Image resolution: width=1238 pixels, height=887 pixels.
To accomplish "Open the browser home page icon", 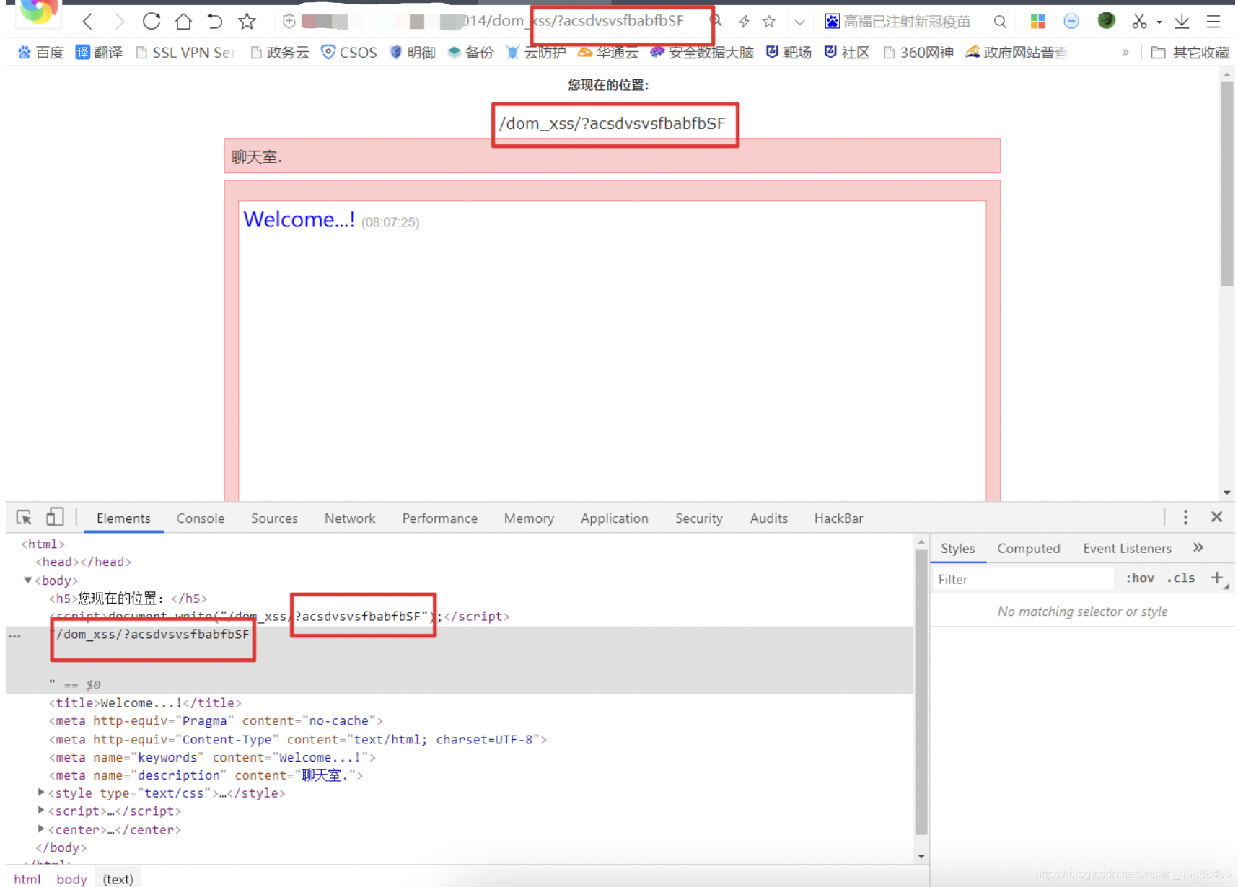I will 183,22.
